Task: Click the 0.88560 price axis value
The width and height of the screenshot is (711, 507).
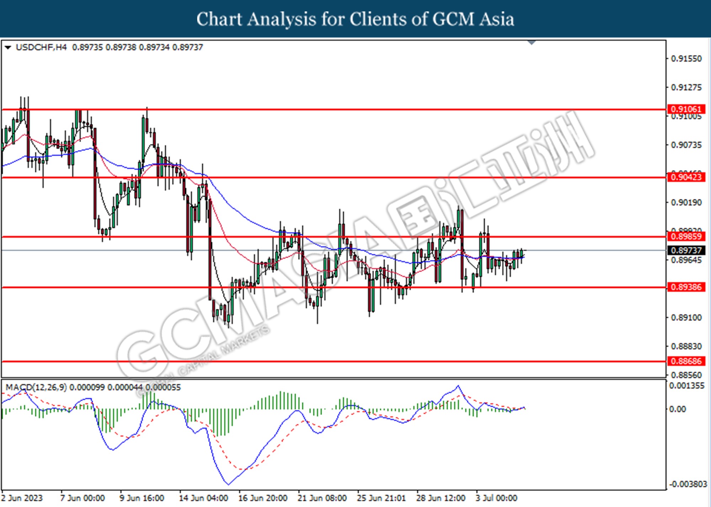Action: pos(686,375)
